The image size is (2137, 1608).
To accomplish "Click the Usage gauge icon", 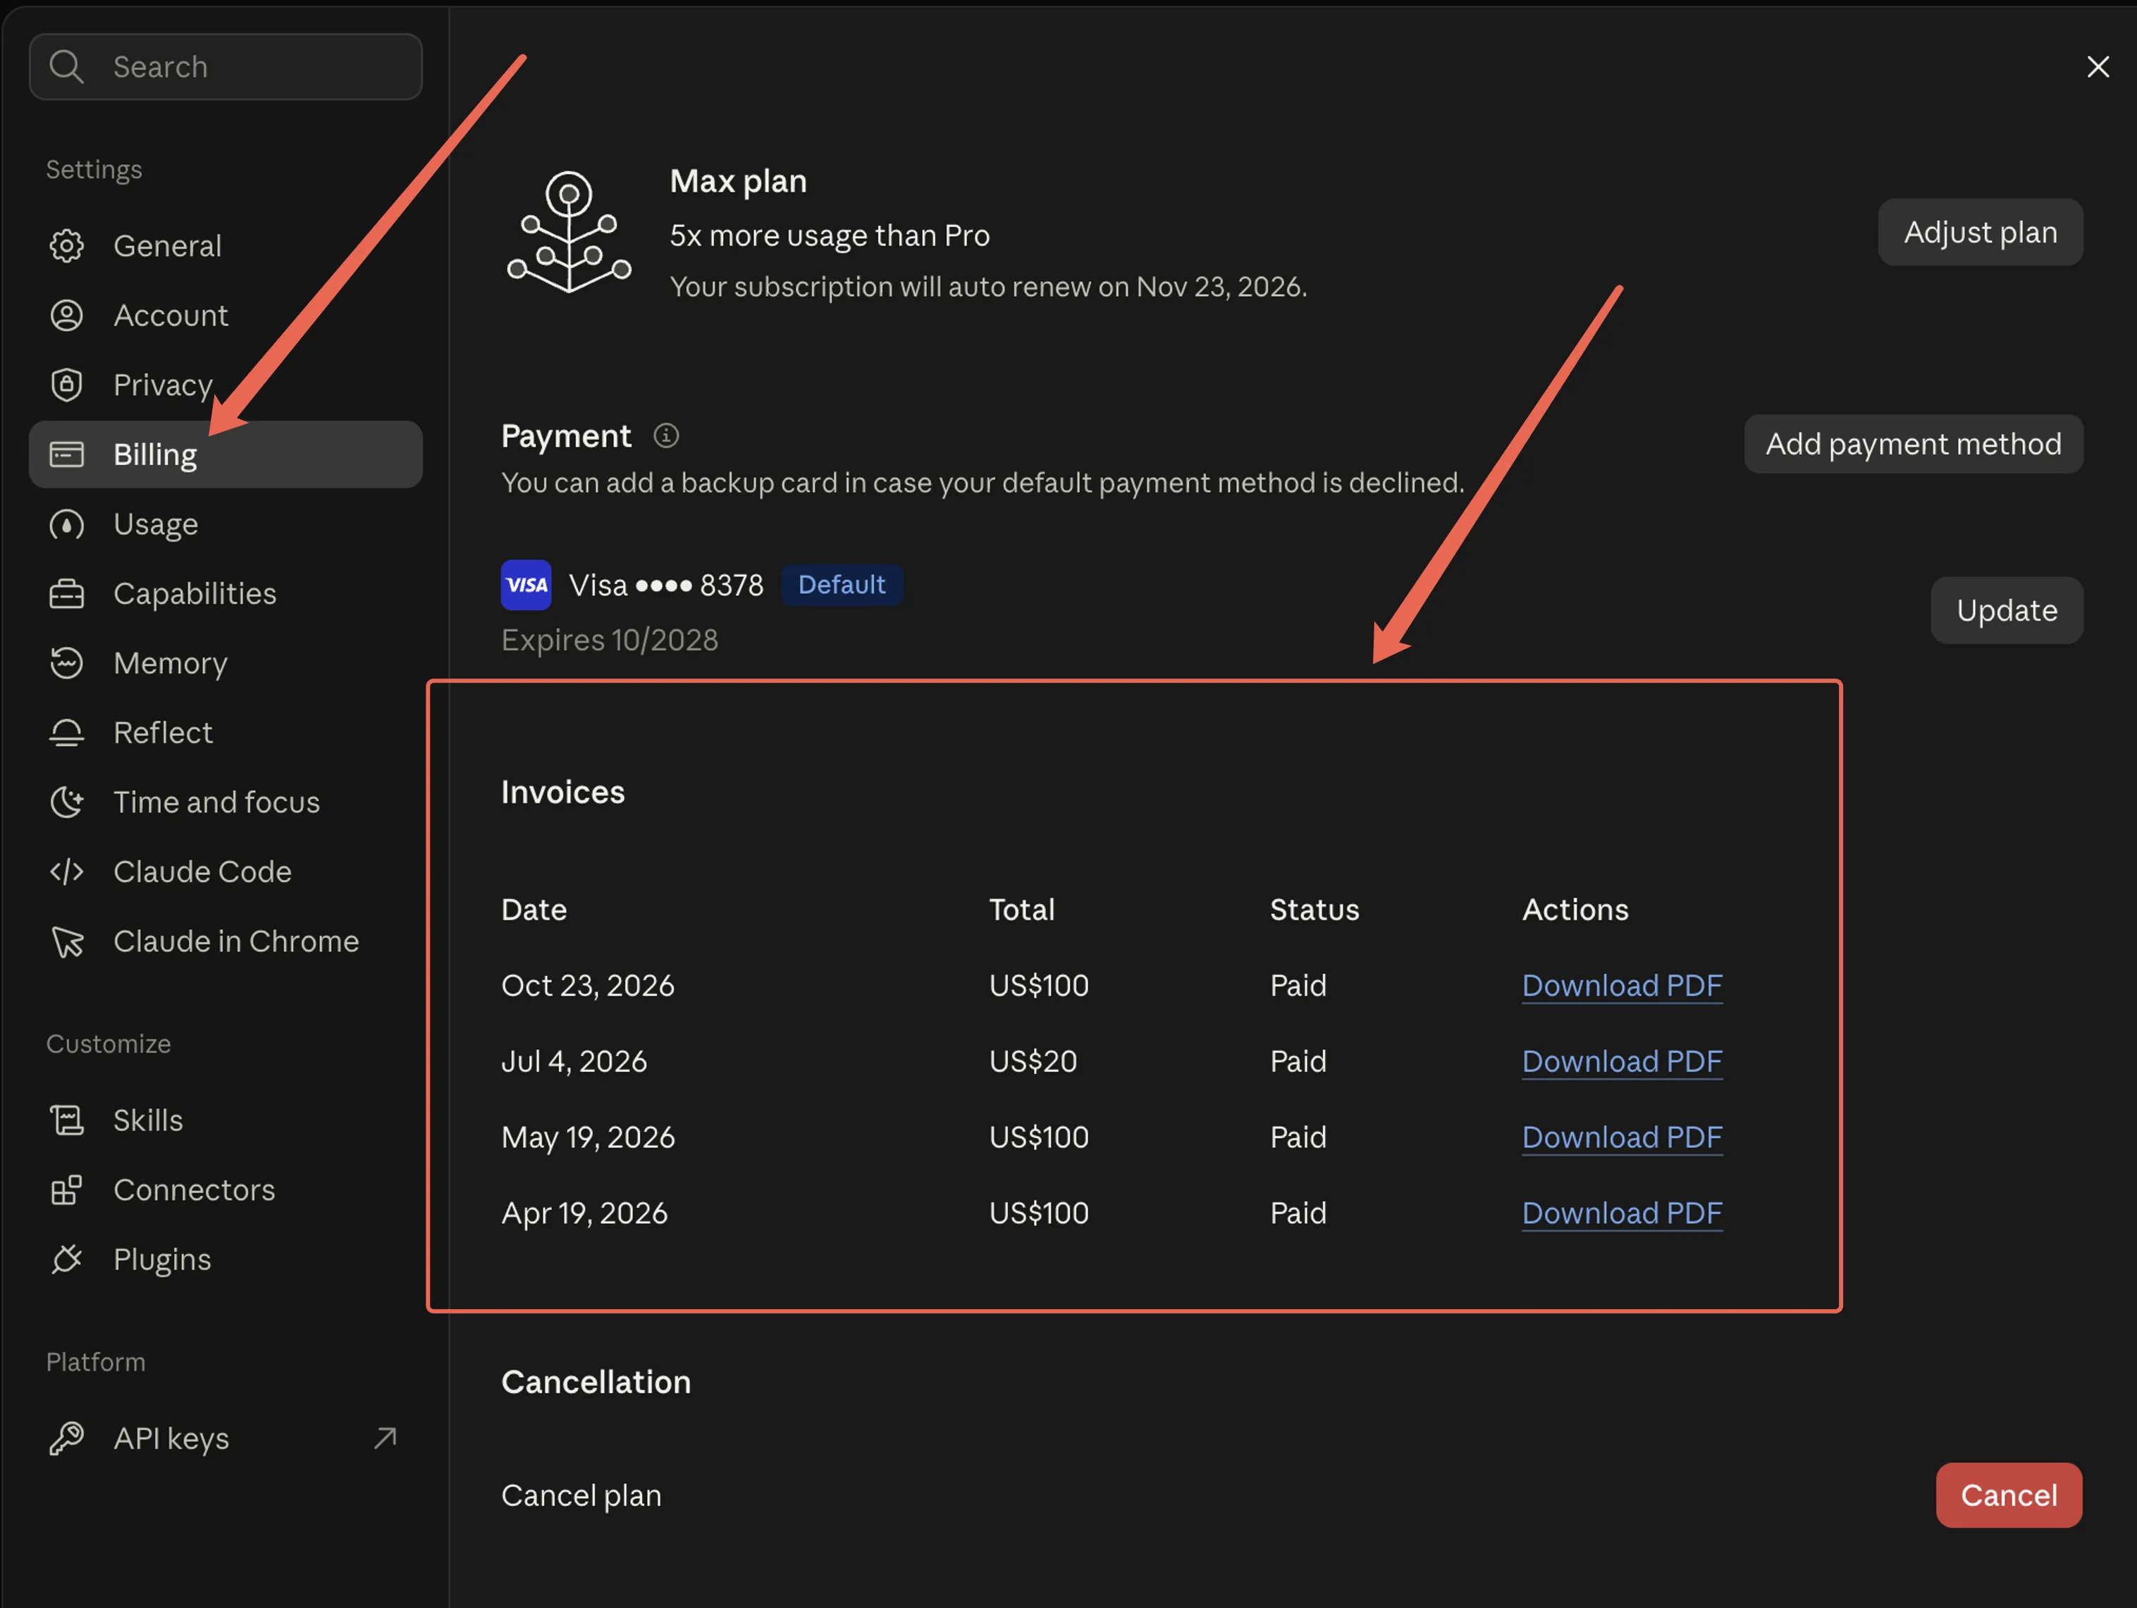I will point(67,524).
